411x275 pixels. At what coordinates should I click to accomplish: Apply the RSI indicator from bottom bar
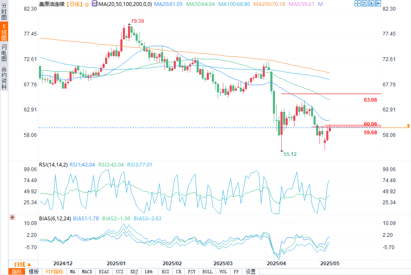(x=165, y=272)
